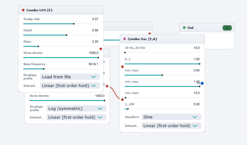Adjust the Noise density slider above Log (symmetric)
Viewport: 247px width, 145px height.
(x=67, y=101)
